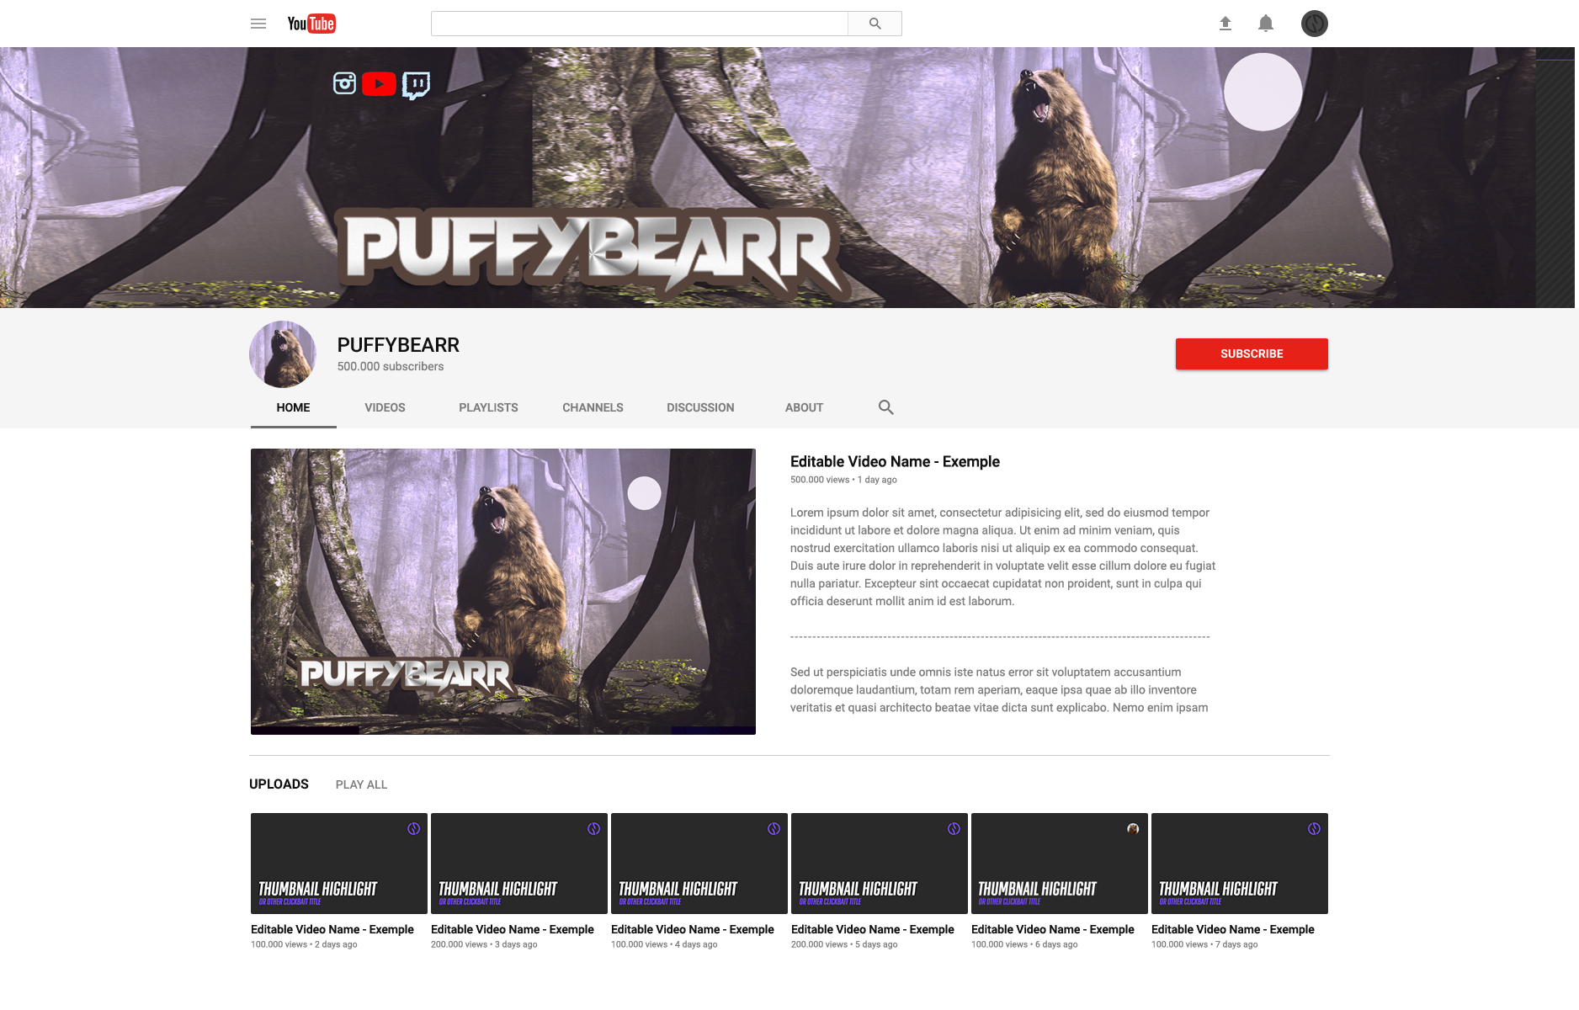Image resolution: width=1579 pixels, height=1010 pixels.
Task: Open the hamburger menu
Action: (258, 24)
